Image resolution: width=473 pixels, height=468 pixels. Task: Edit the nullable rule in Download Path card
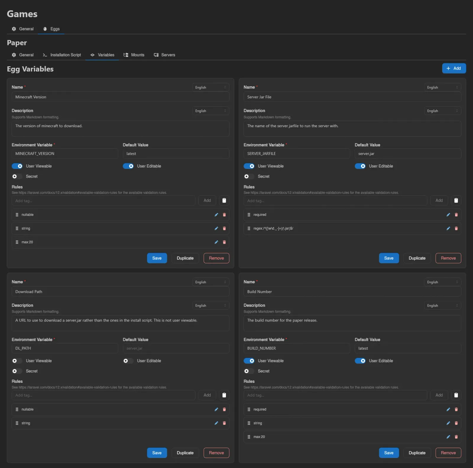click(x=216, y=409)
